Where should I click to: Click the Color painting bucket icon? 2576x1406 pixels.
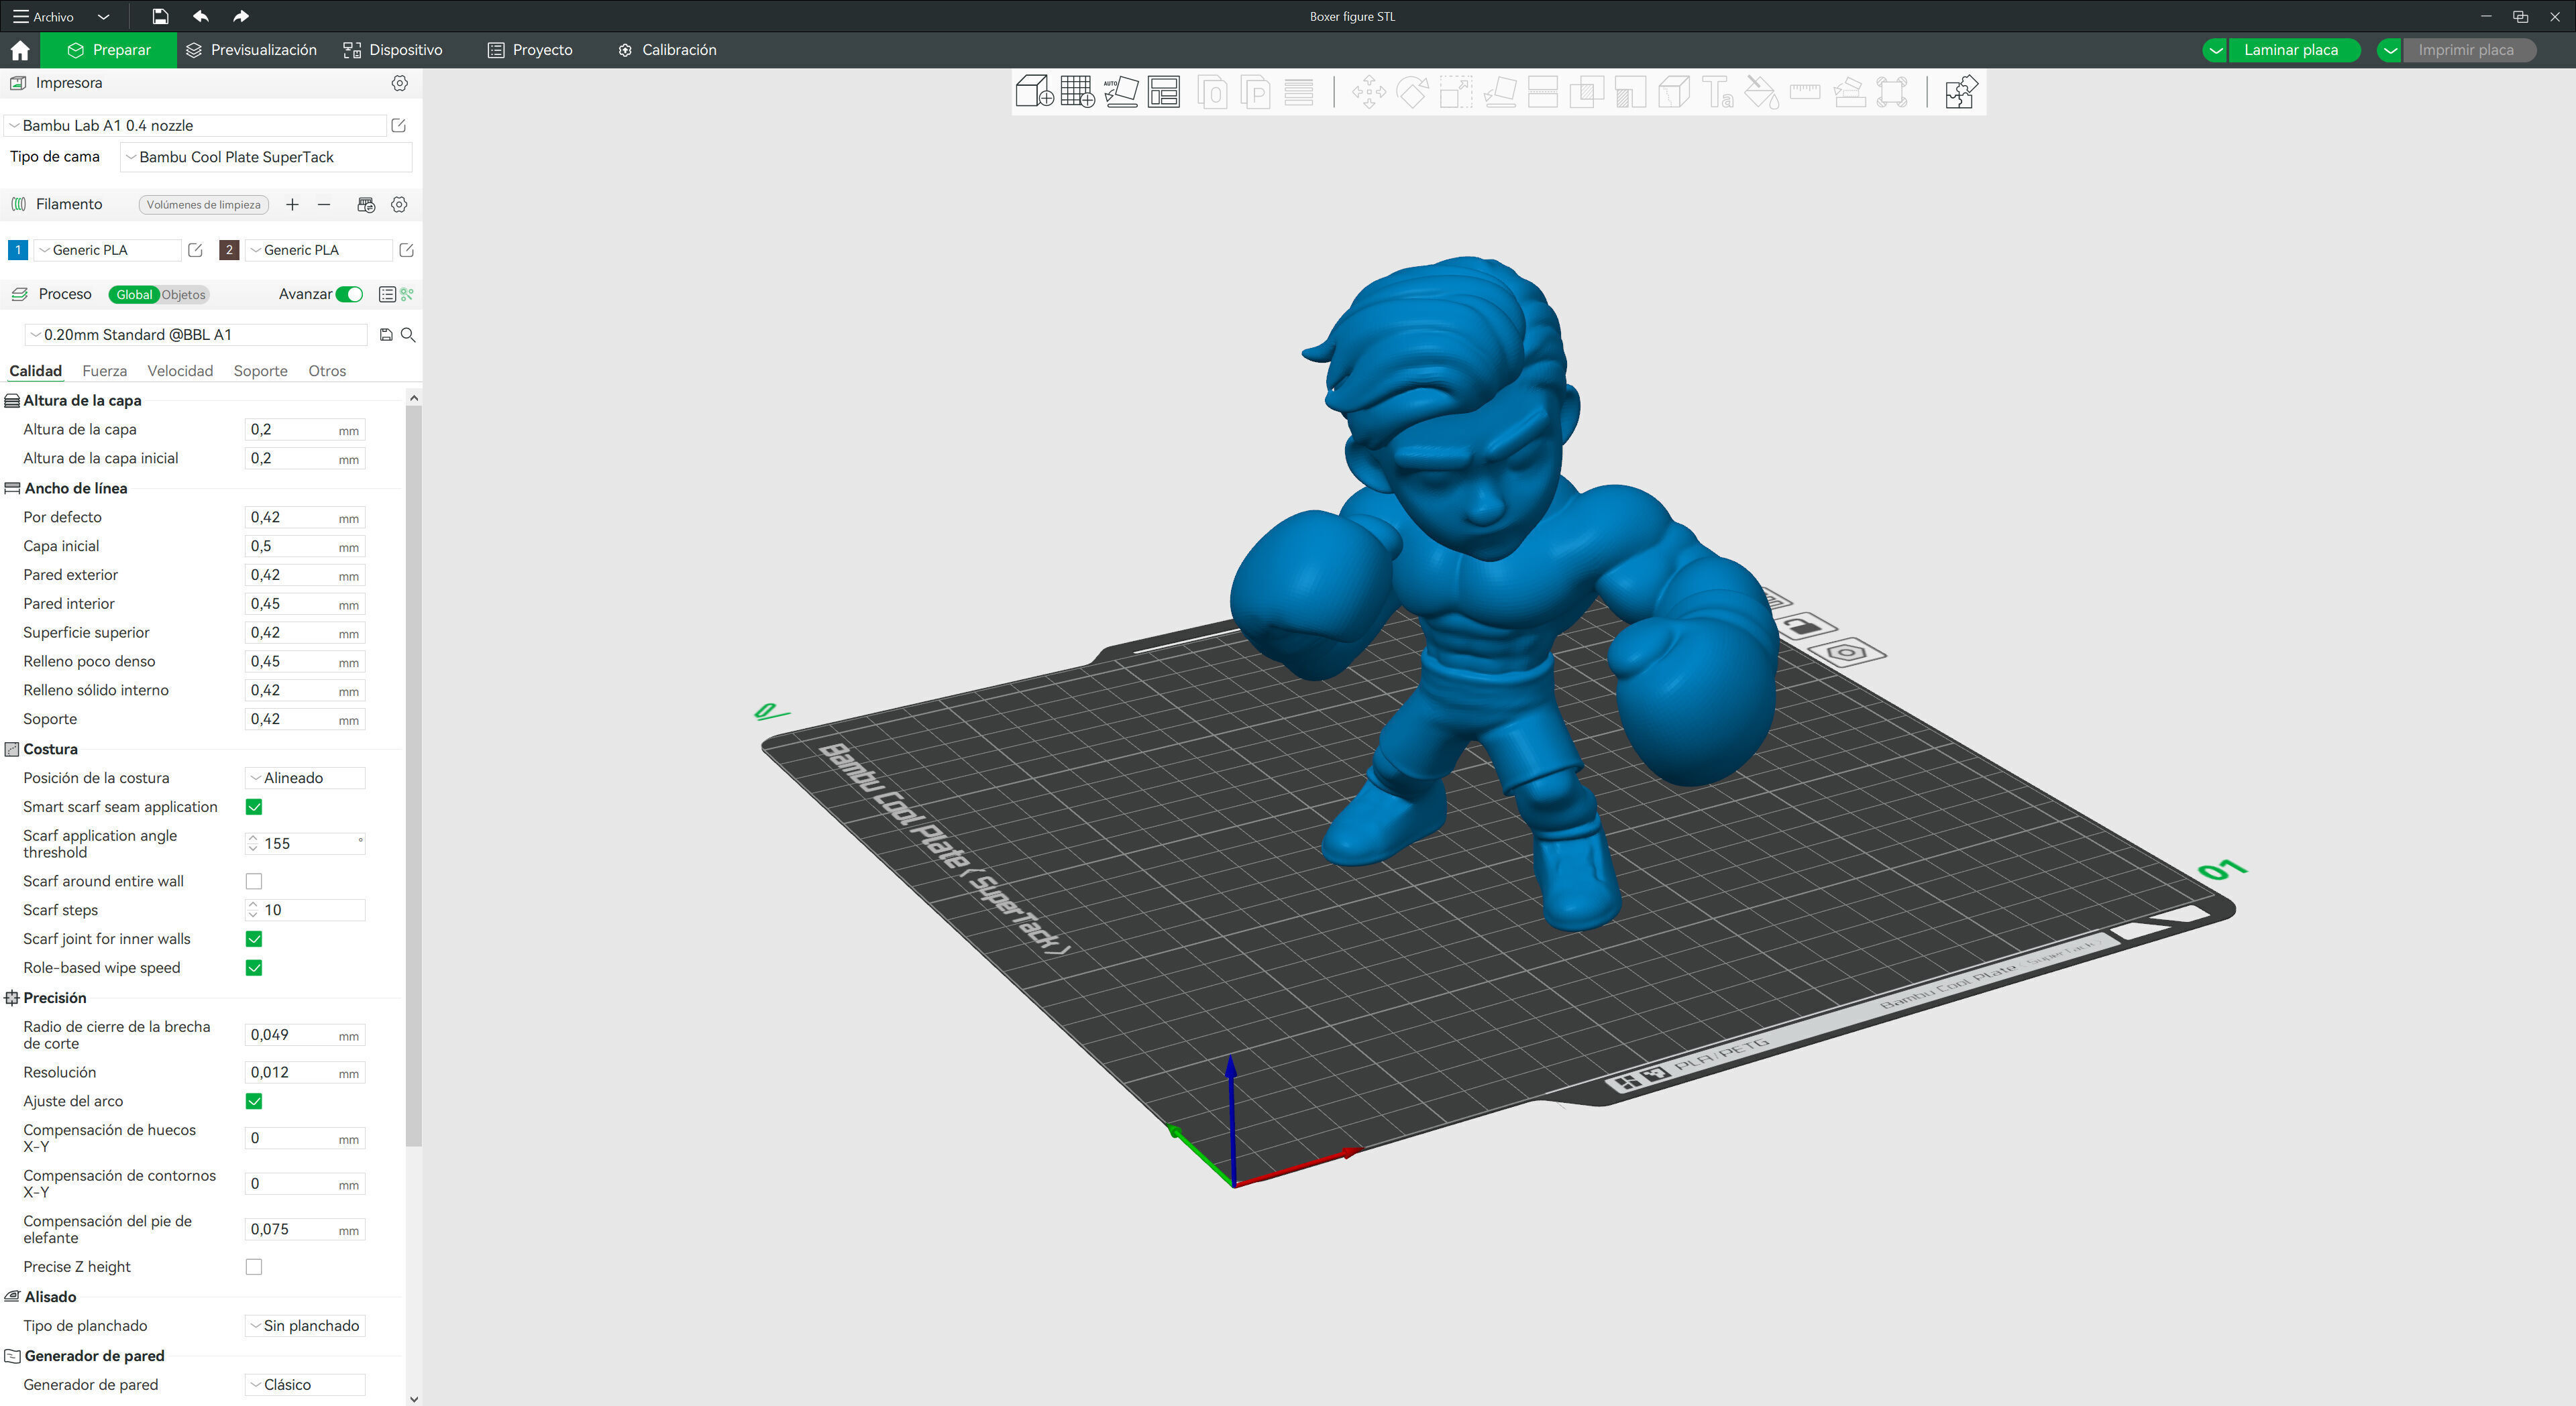[1761, 93]
